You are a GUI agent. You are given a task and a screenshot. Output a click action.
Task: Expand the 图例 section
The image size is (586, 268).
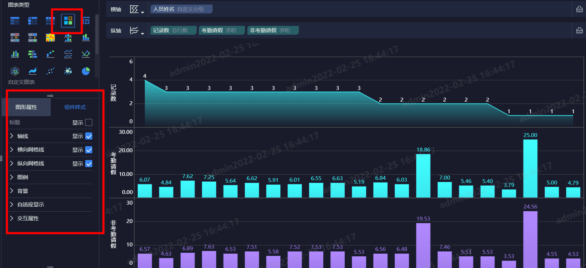click(12, 177)
